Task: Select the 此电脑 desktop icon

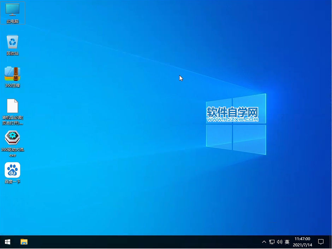Action: 12,13
